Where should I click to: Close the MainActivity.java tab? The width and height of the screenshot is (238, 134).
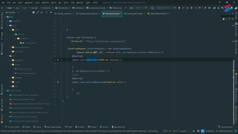[x=121, y=14]
